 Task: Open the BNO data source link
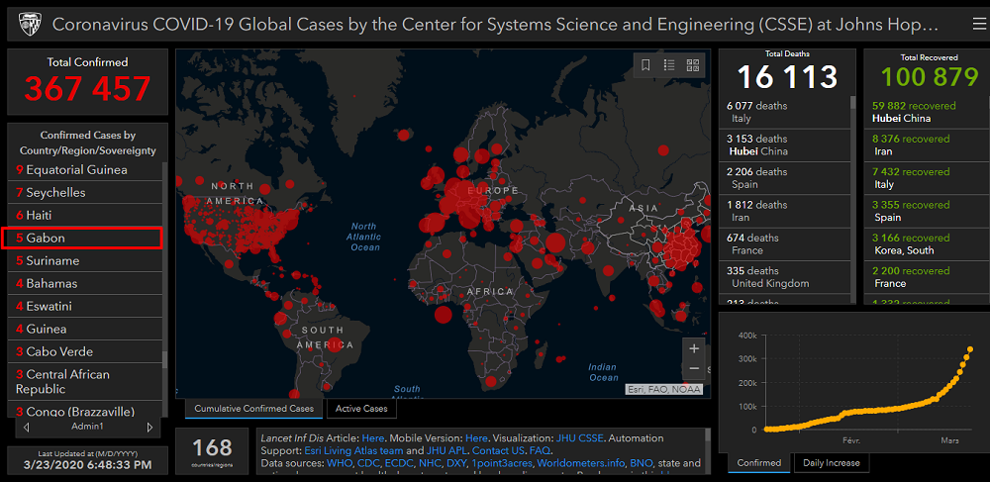641,463
